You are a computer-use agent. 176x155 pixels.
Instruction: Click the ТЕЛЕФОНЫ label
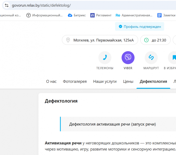pos(105,68)
